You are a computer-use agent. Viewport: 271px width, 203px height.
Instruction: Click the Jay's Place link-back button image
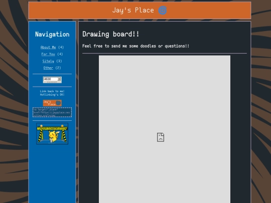click(52, 103)
